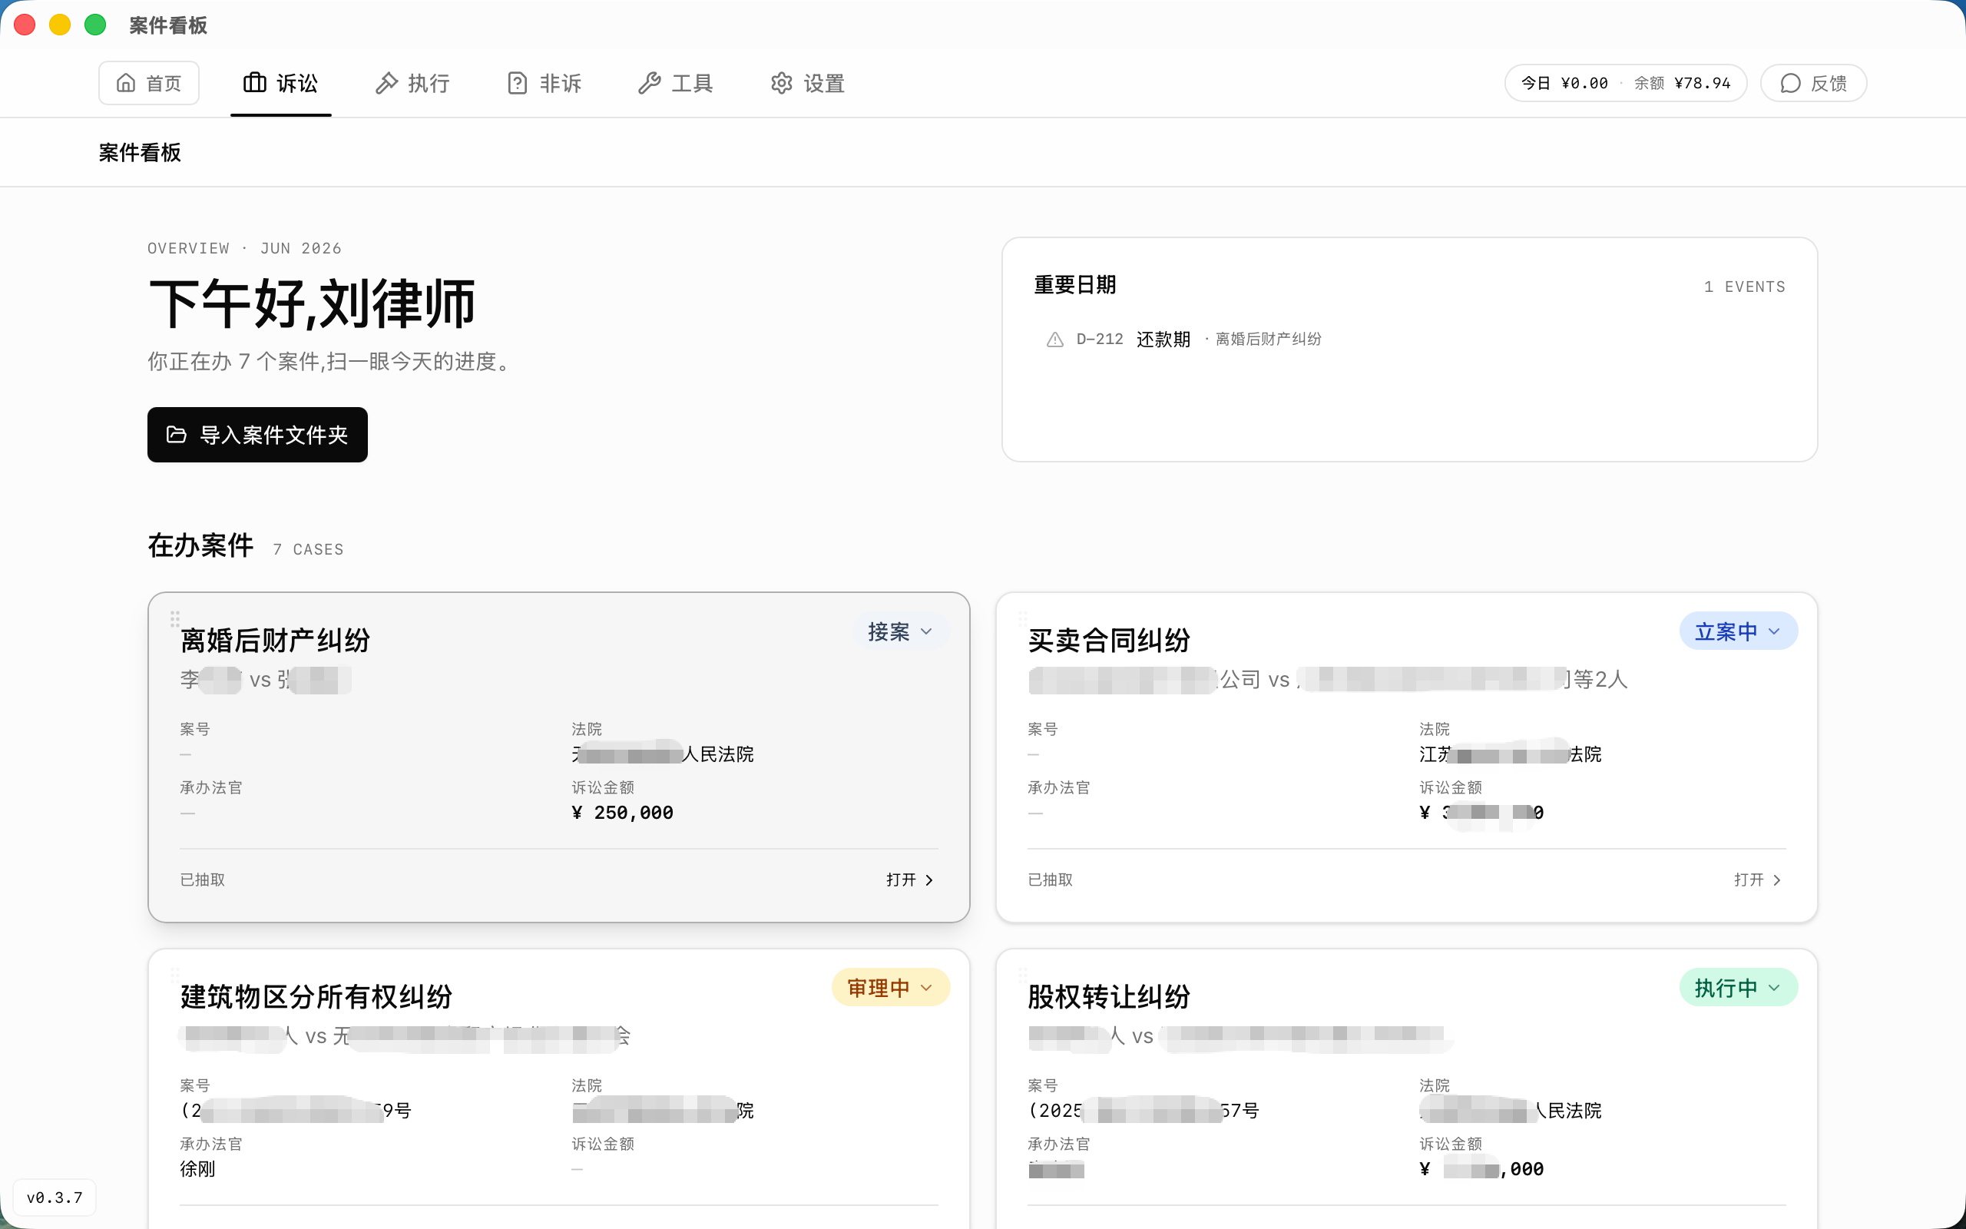Click the 建筑物区分所有权纠纷 case title
1966x1229 pixels.
coord(316,996)
